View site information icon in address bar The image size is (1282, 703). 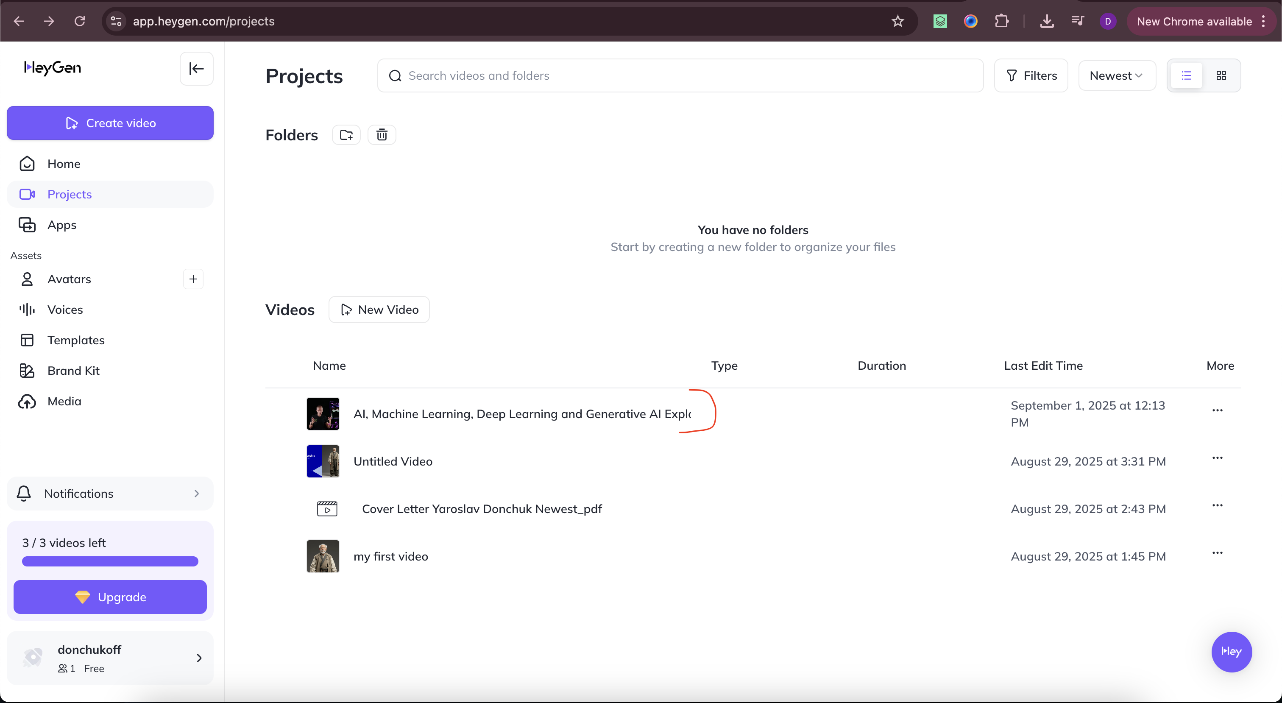click(x=116, y=21)
